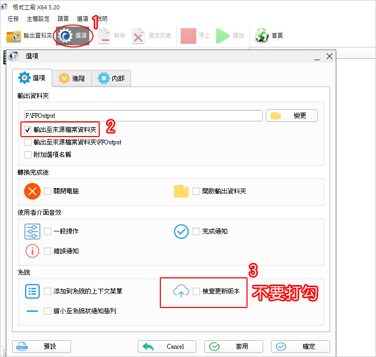Enable 添加到系統的上下文菜單 checkbox
The height and width of the screenshot is (357, 376).
[48, 291]
